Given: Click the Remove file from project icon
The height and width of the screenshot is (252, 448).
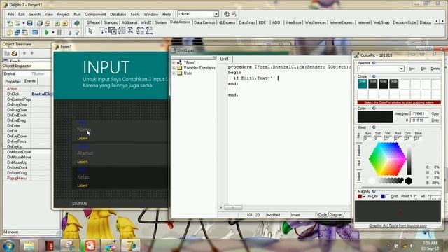Looking at the screenshot, I should click(65, 23).
